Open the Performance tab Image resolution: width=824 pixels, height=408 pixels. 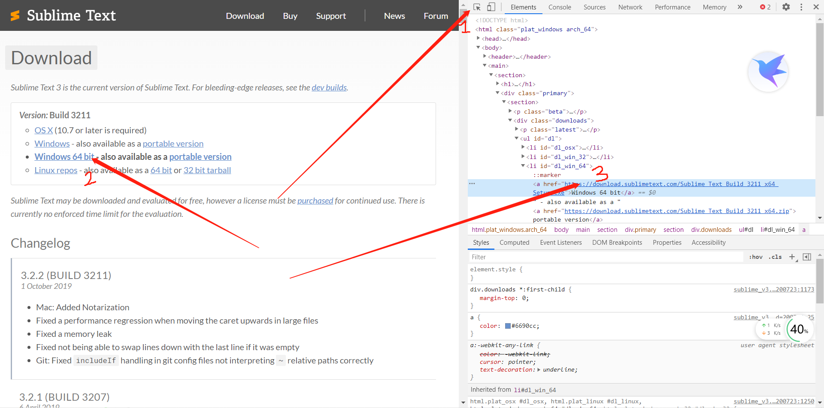click(673, 7)
